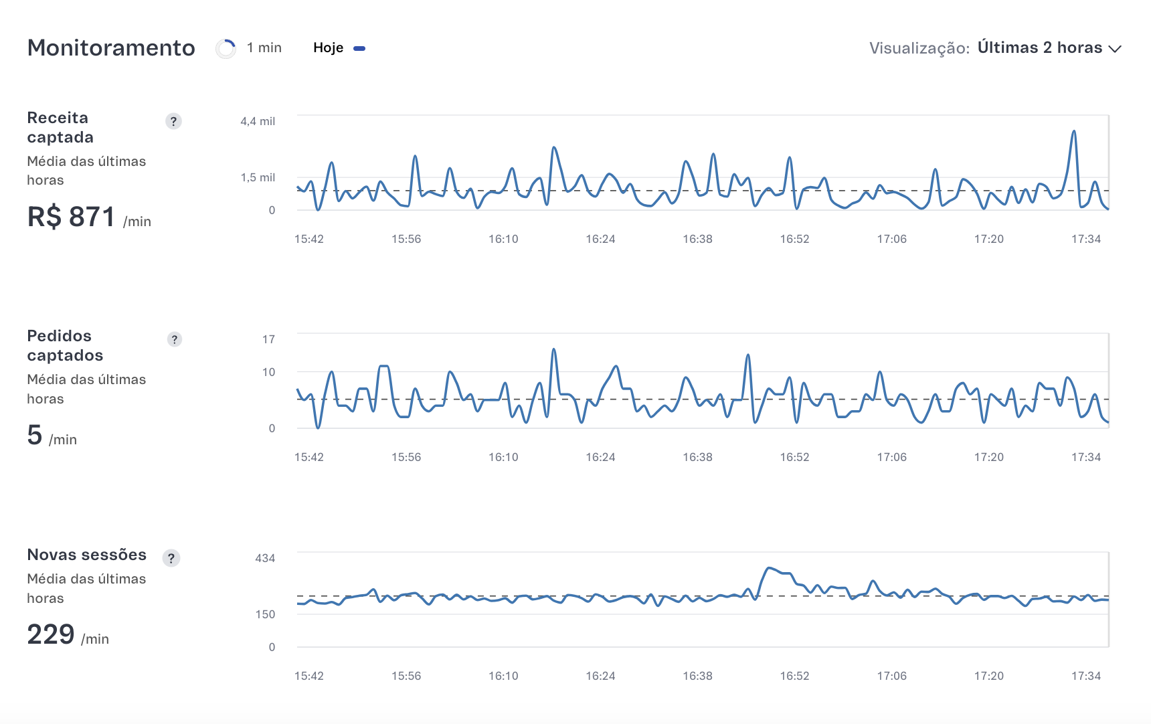Toggle the Hoje series legend
The image size is (1151, 724).
click(328, 48)
